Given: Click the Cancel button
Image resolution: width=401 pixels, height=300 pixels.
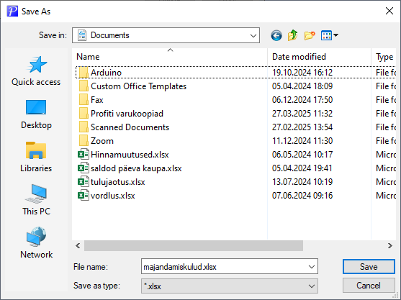Looking at the screenshot, I should [369, 286].
